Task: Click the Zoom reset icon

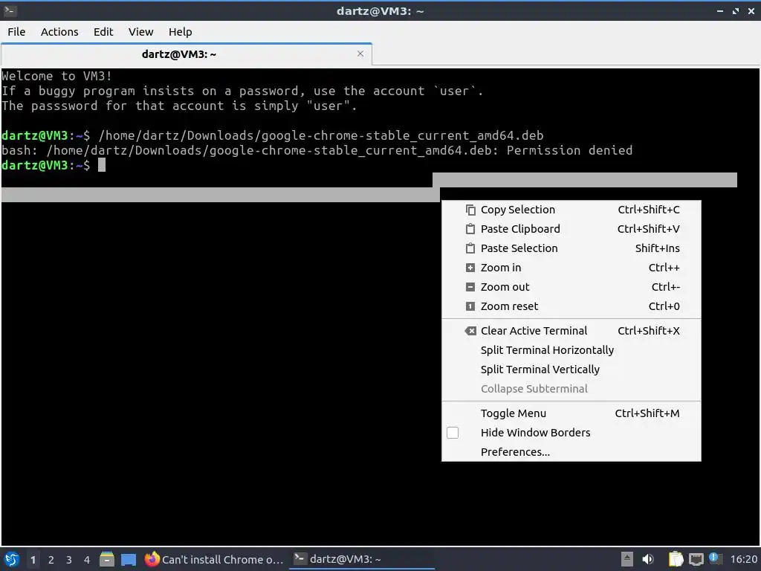Action: point(470,306)
